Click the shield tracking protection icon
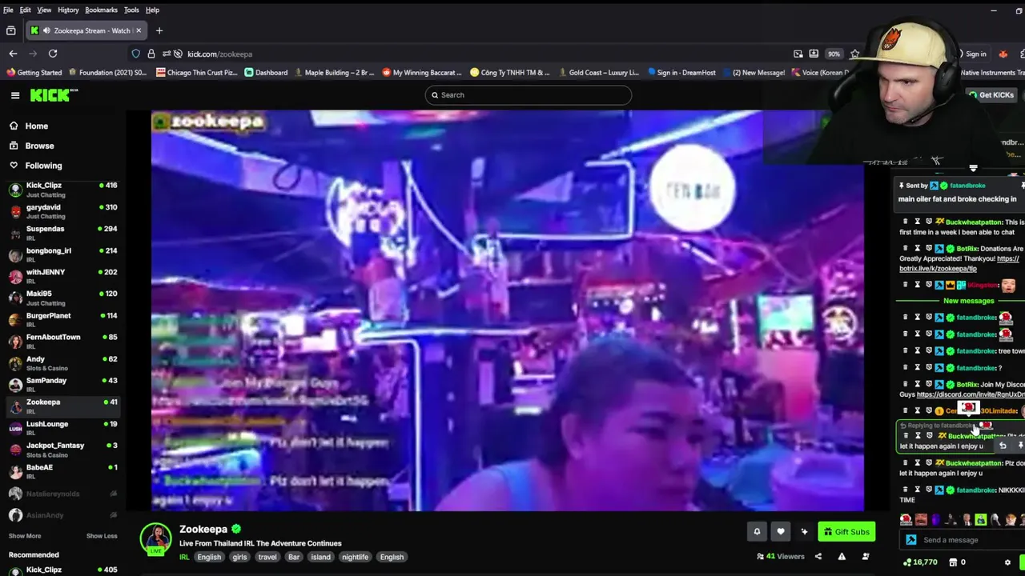Viewport: 1025px width, 576px height. point(136,54)
